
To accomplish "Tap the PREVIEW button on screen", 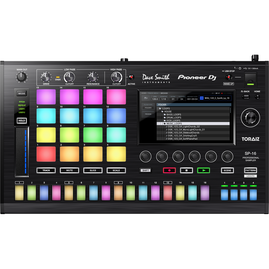I will pos(148,114).
